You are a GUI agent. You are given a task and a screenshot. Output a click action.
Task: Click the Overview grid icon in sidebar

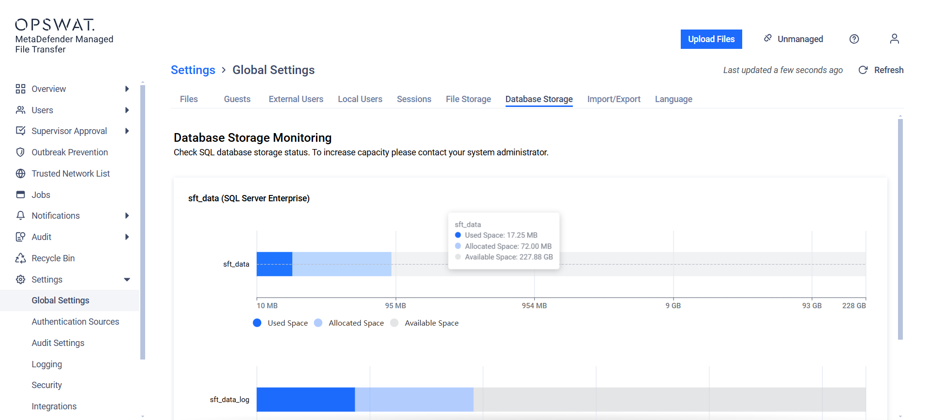click(x=20, y=89)
